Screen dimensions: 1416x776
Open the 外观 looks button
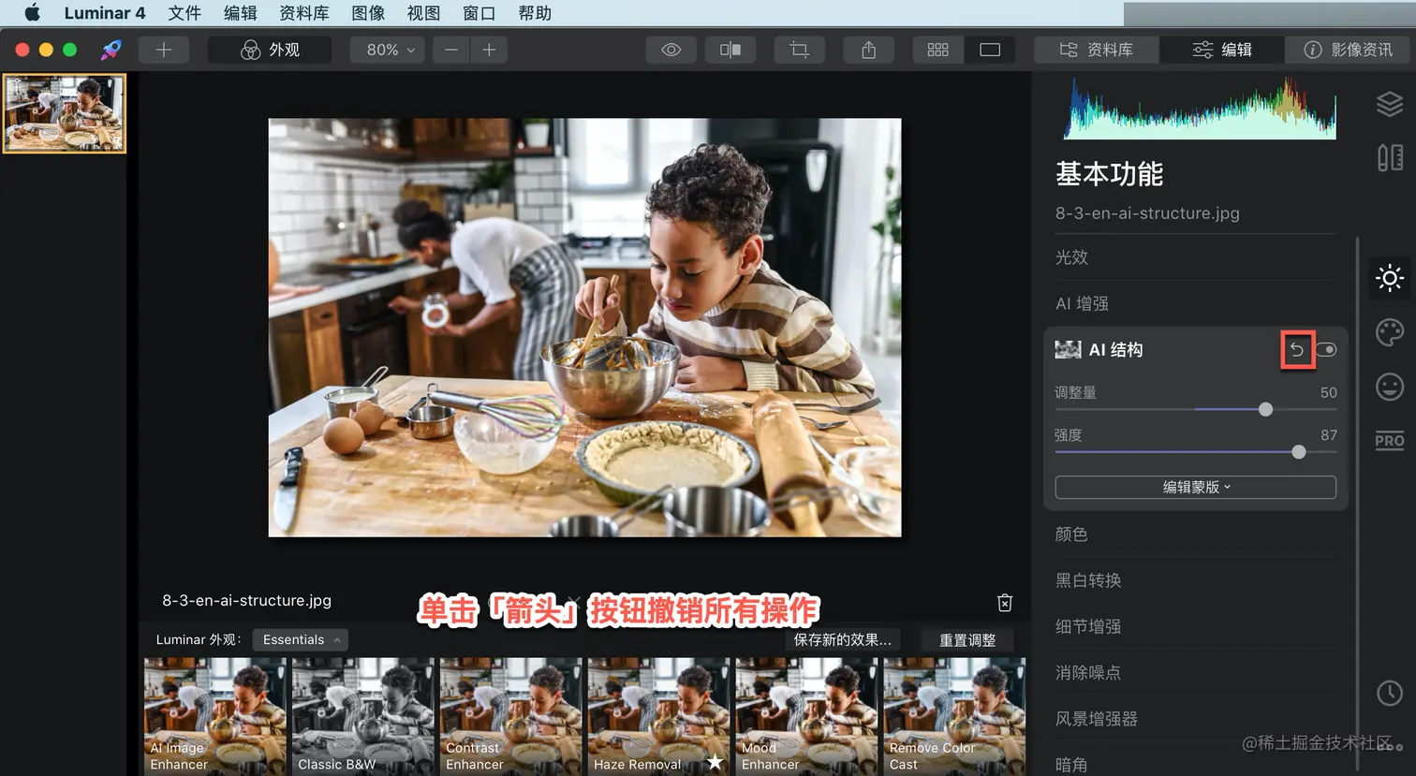(x=270, y=50)
